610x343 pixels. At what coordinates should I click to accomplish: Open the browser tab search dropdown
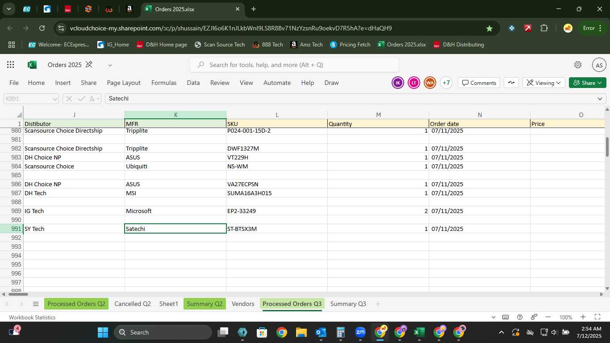[x=8, y=9]
